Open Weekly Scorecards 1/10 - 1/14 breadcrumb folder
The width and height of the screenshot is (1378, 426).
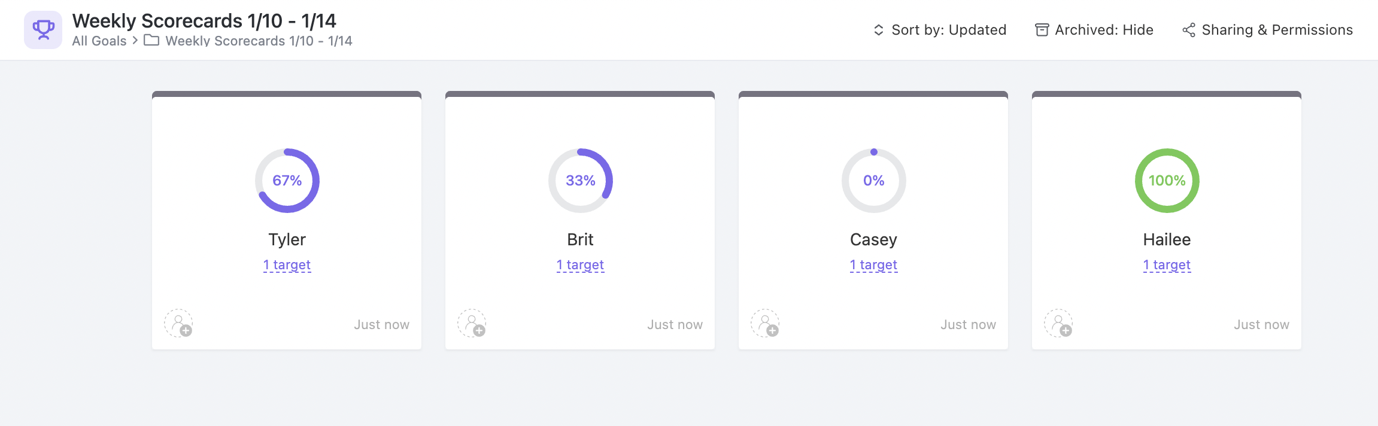[259, 41]
